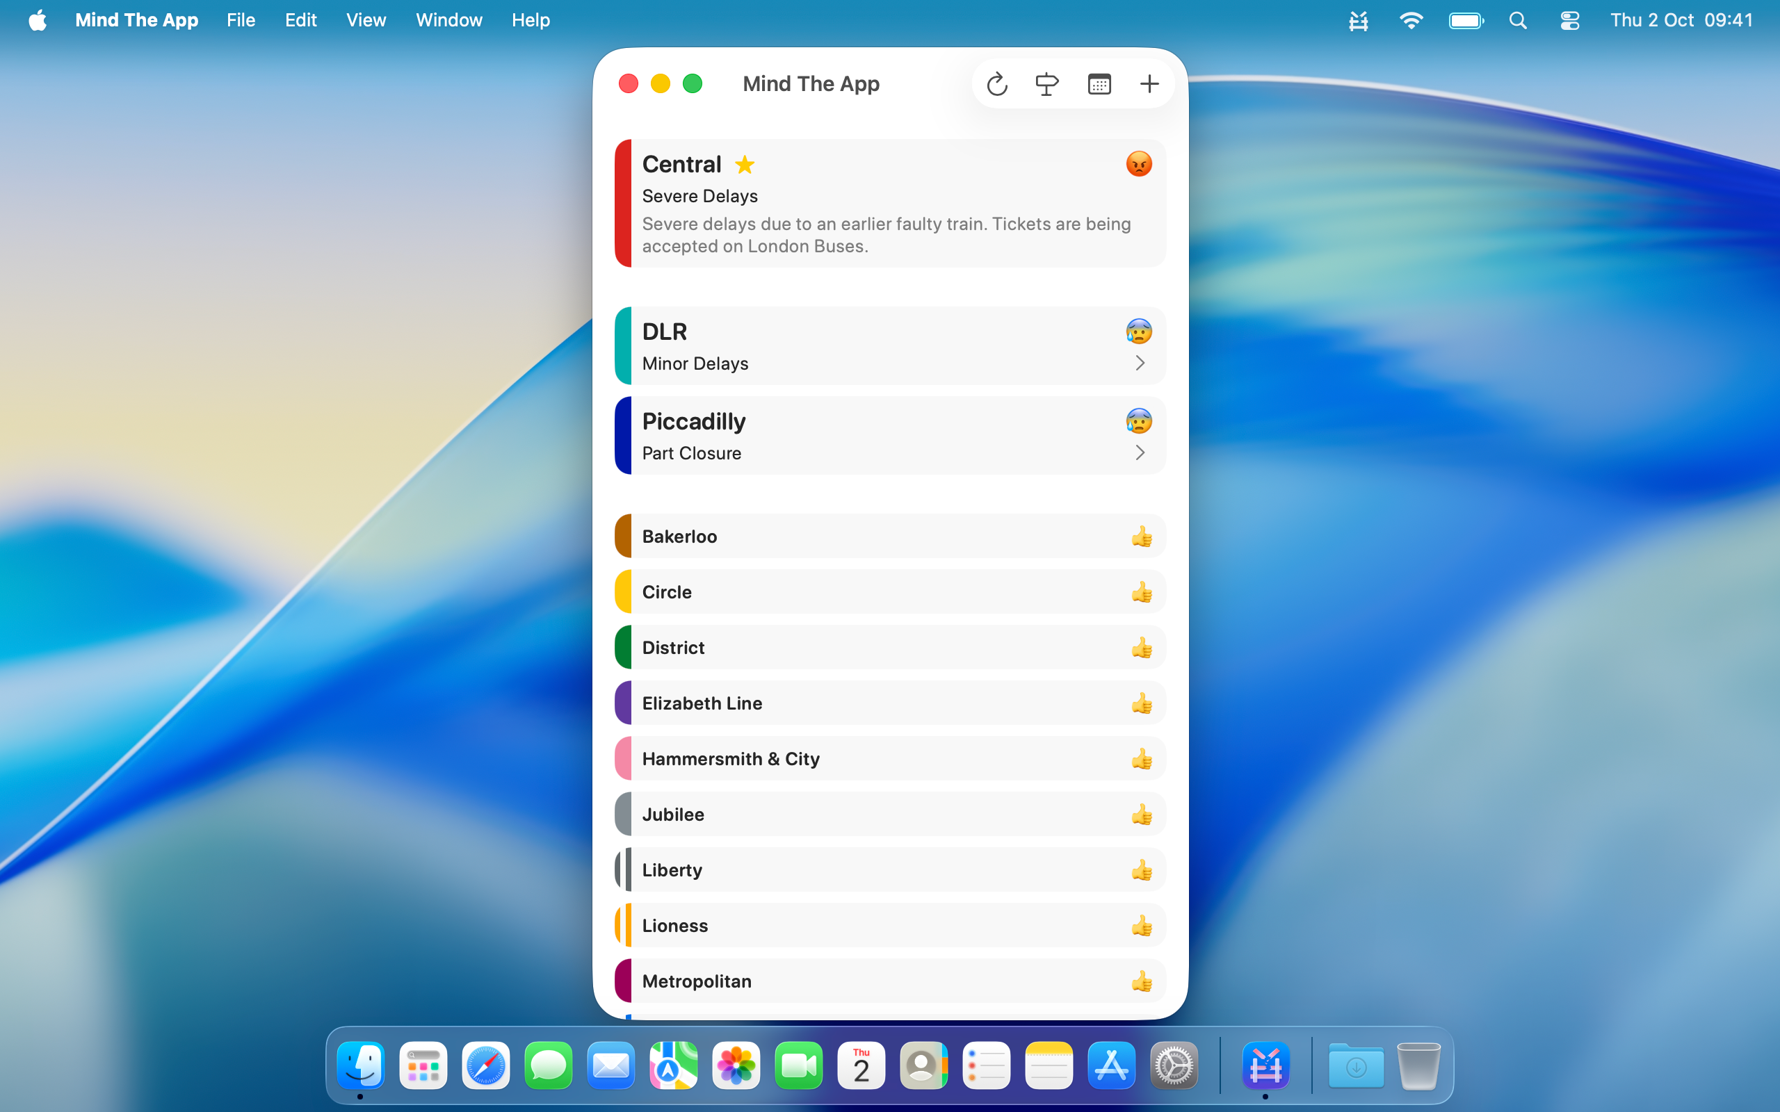The width and height of the screenshot is (1780, 1112).
Task: Open the Help menu
Action: click(531, 20)
